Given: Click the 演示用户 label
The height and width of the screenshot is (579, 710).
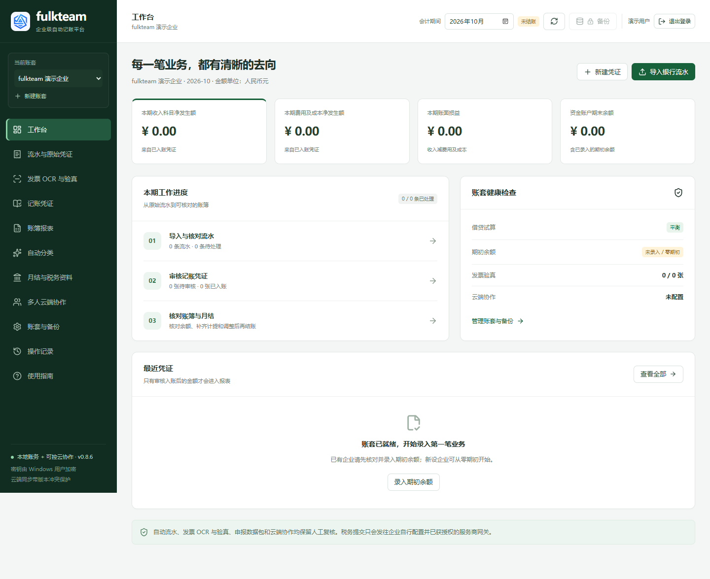Looking at the screenshot, I should (x=639, y=21).
